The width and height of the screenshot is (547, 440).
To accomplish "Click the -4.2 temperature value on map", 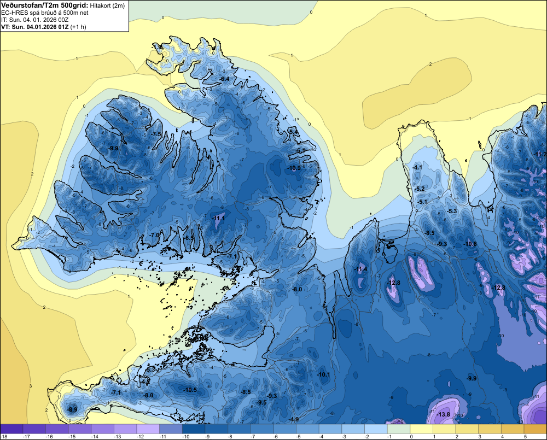I will pyautogui.click(x=145, y=382).
